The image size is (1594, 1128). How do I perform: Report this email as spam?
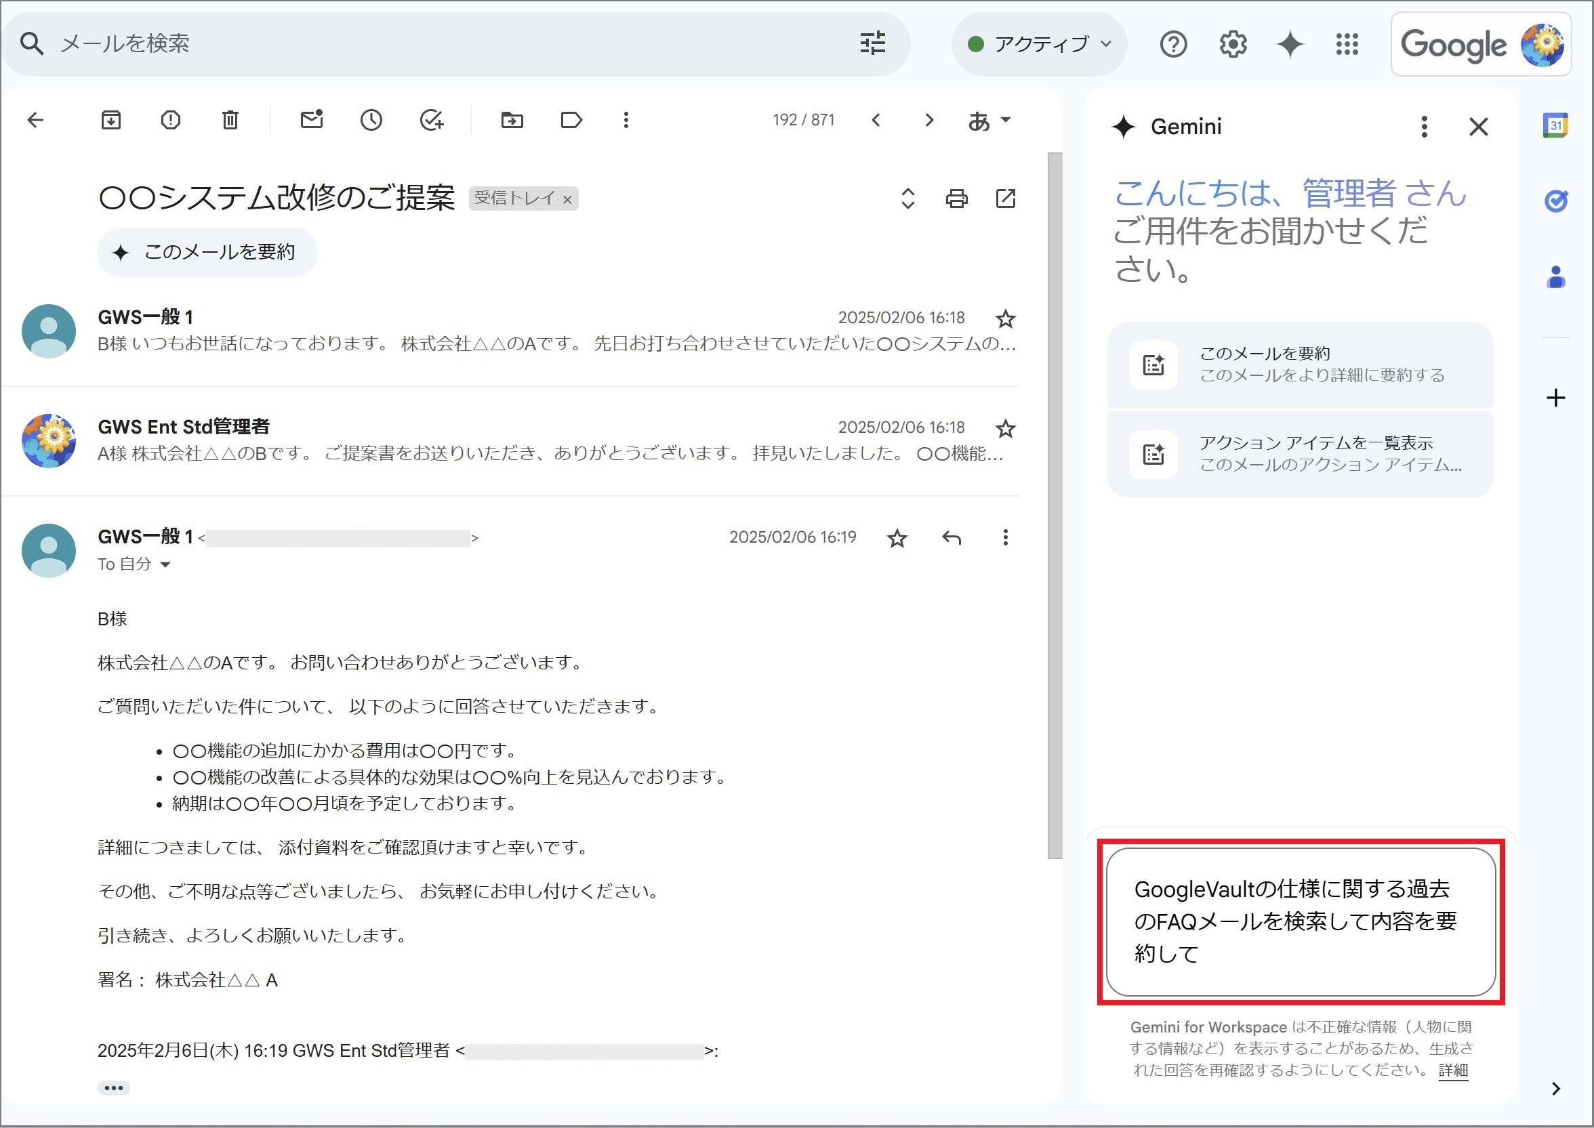point(170,120)
